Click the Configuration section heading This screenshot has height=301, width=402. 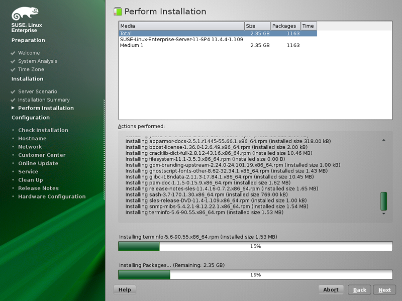click(x=31, y=118)
